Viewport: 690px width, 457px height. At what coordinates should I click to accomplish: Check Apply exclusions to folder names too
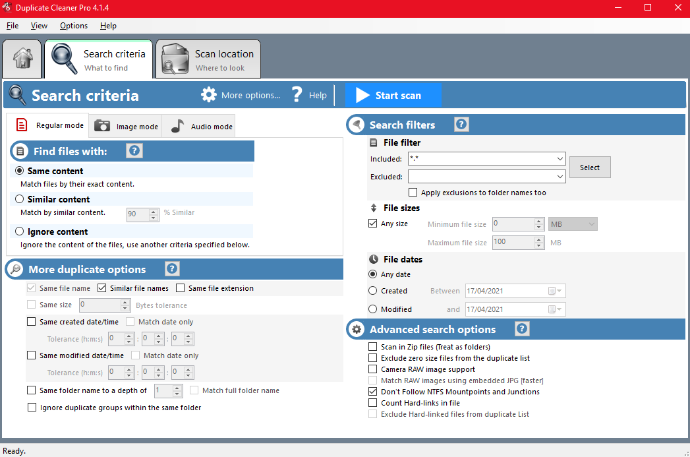pos(413,193)
